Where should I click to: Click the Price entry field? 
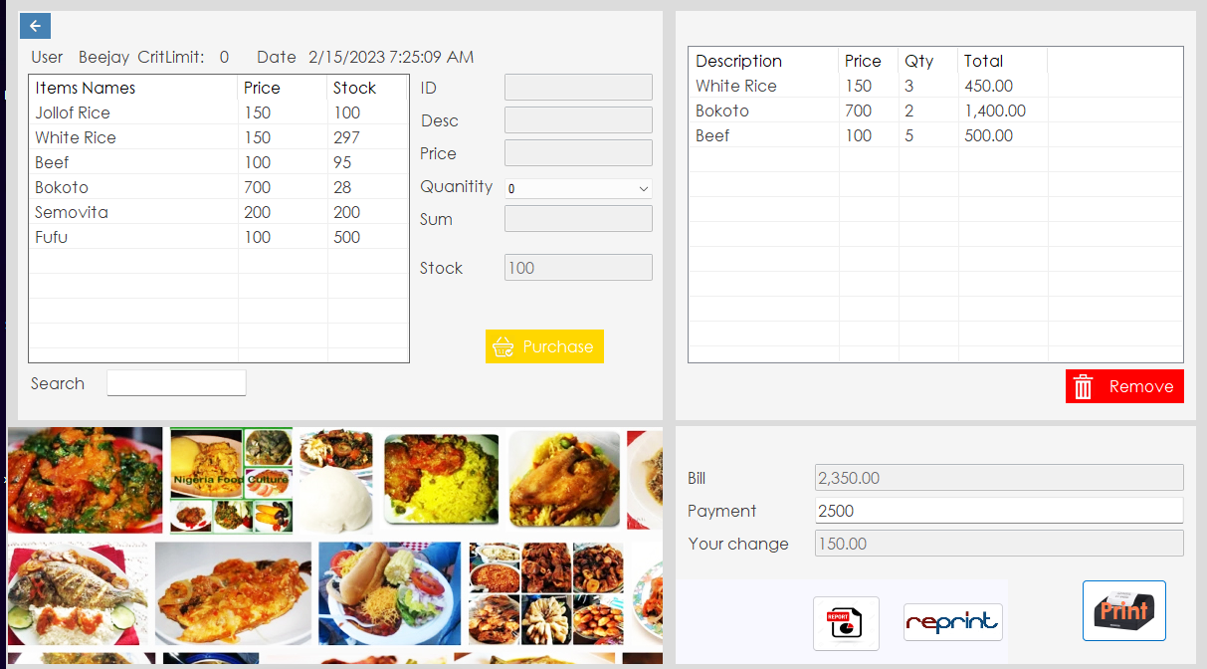577,152
